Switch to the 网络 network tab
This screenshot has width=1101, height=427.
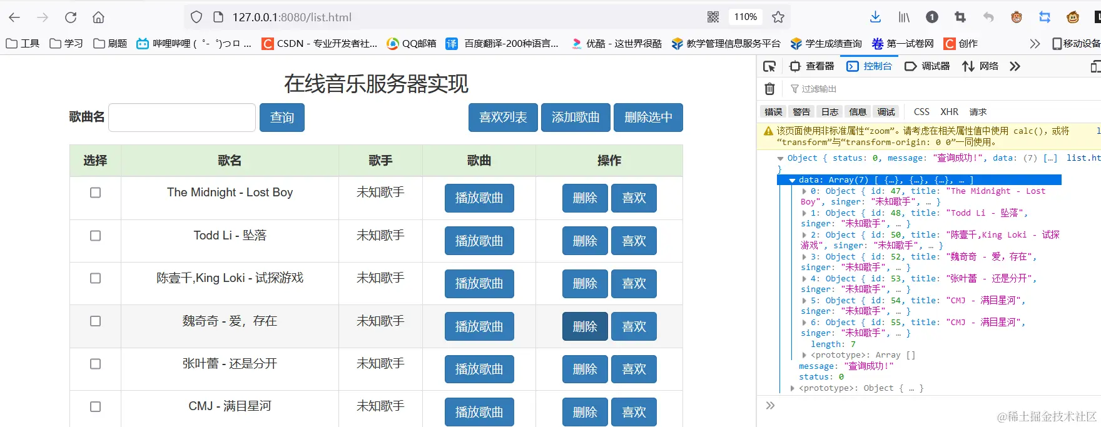[x=980, y=66]
